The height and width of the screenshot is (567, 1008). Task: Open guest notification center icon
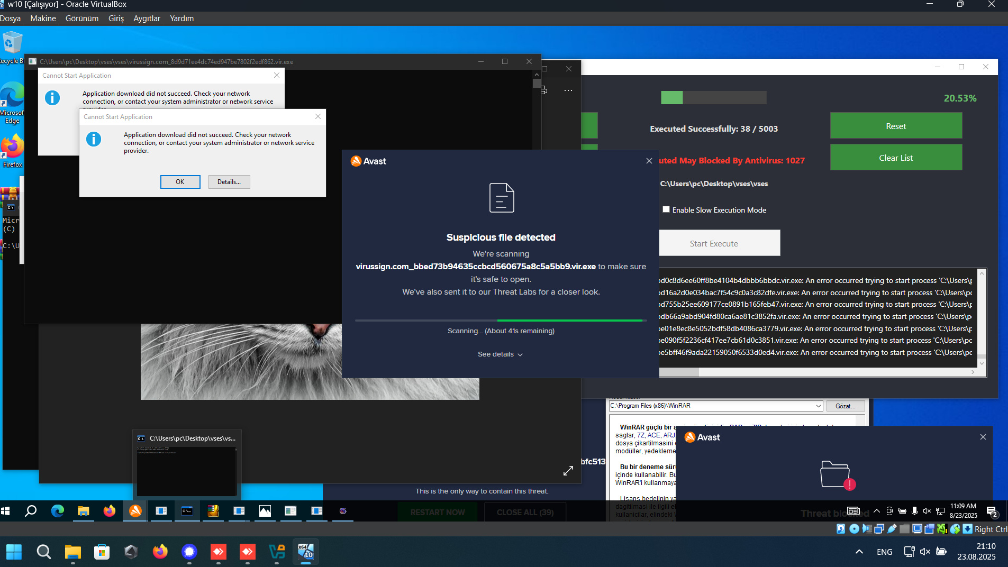[x=992, y=511]
